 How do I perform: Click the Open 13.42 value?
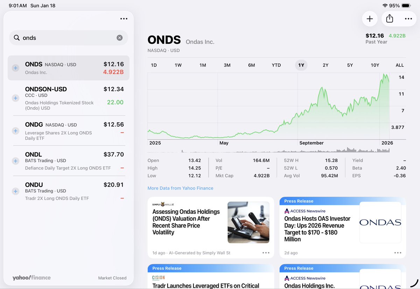pos(195,160)
